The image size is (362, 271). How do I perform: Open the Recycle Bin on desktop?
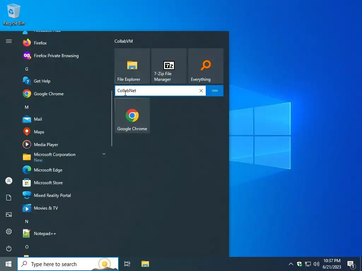14,14
